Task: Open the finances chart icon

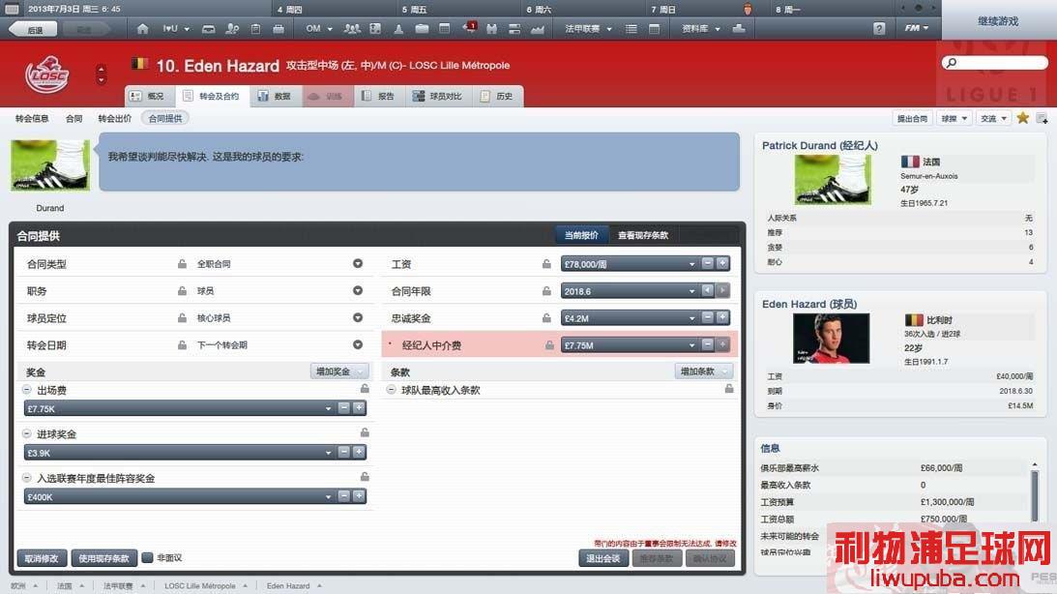Action: tap(538, 29)
